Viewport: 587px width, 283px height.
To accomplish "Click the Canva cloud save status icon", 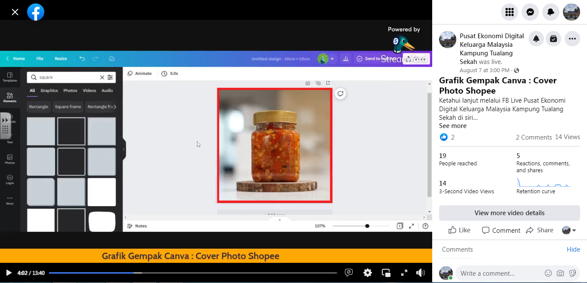I will [x=112, y=58].
